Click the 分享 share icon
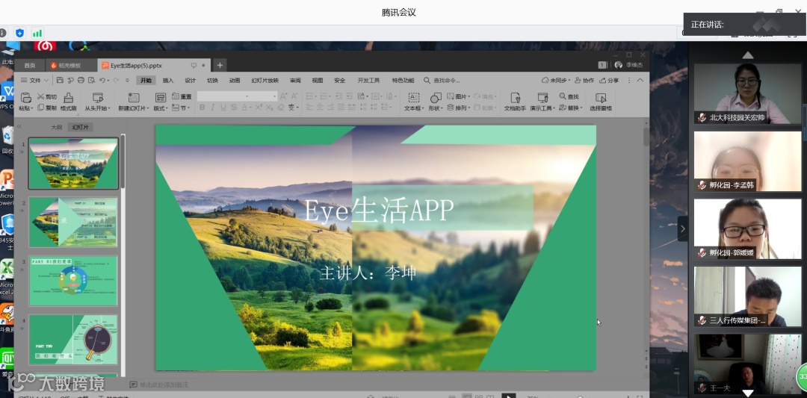The width and height of the screenshot is (807, 398). coord(608,80)
